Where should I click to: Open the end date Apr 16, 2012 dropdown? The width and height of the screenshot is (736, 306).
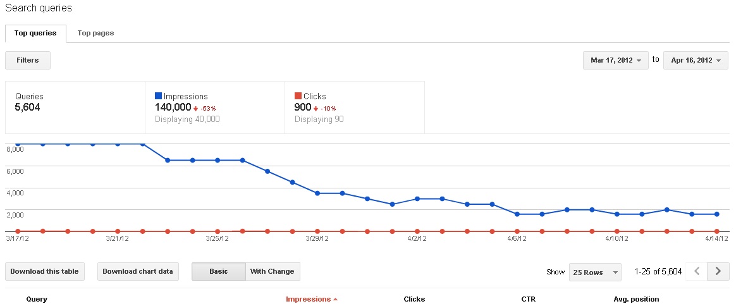pyautogui.click(x=696, y=61)
